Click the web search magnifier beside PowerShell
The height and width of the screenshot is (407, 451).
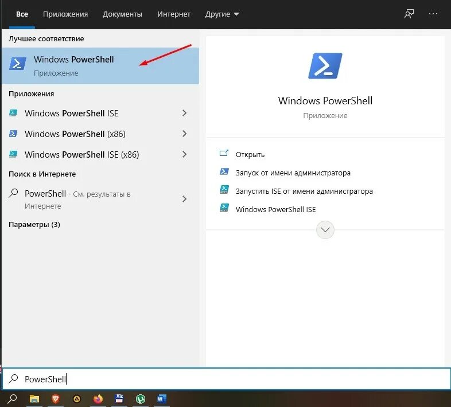click(14, 193)
